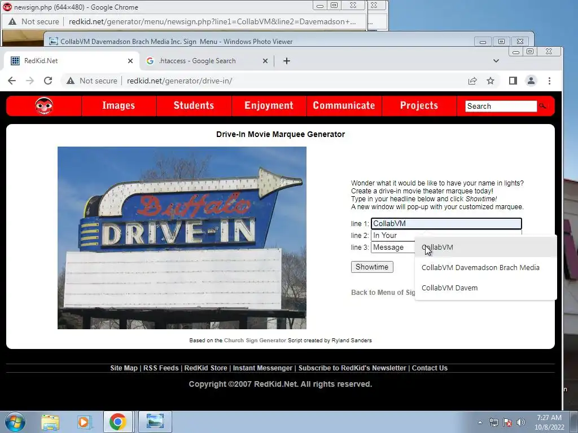Open File Explorer from taskbar

point(50,422)
